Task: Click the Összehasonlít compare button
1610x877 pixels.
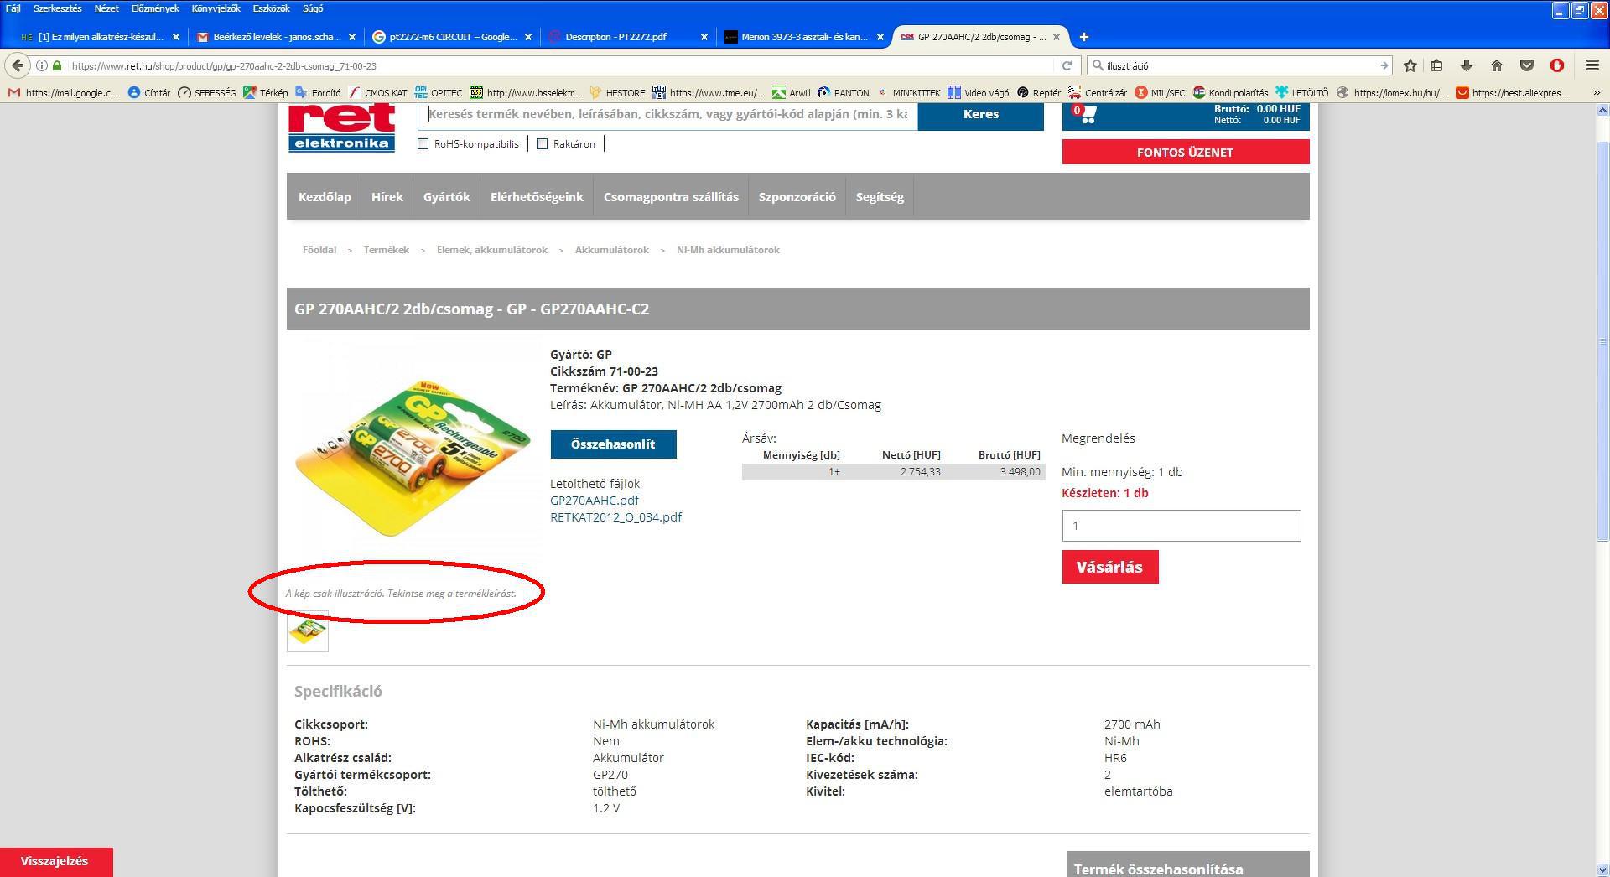Action: click(613, 444)
